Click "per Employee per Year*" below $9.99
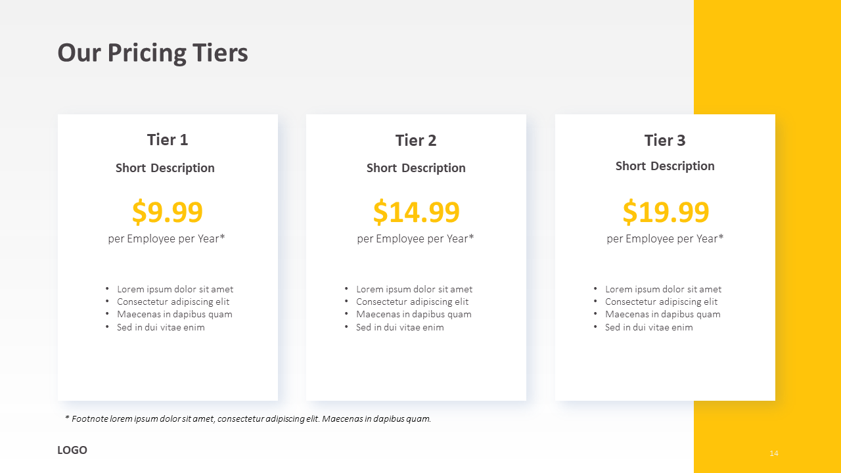Image resolution: width=841 pixels, height=473 pixels. (x=166, y=238)
